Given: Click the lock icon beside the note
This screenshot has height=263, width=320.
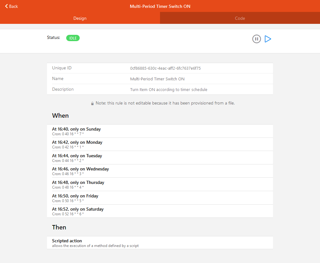Looking at the screenshot, I should [92, 103].
